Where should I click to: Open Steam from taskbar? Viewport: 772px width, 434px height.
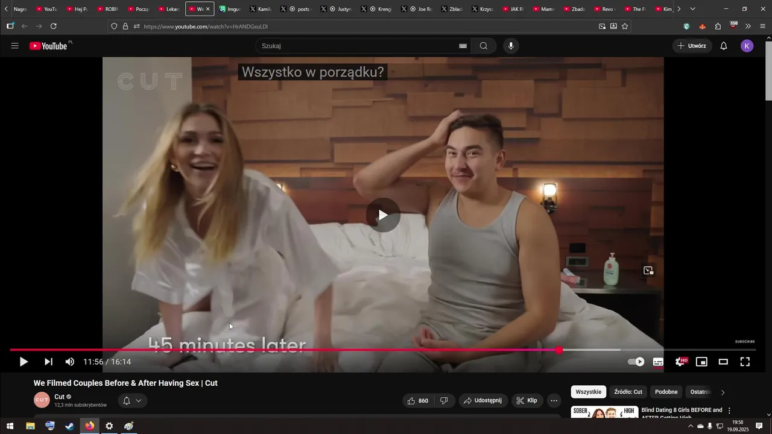pos(69,426)
